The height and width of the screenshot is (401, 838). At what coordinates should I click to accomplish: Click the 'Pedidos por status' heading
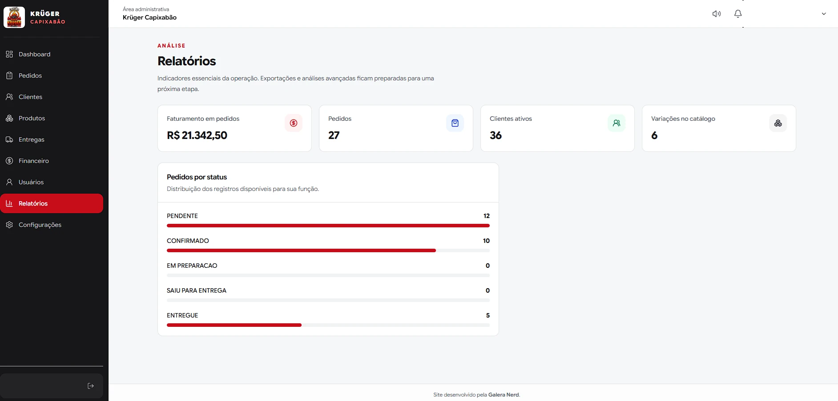click(197, 177)
